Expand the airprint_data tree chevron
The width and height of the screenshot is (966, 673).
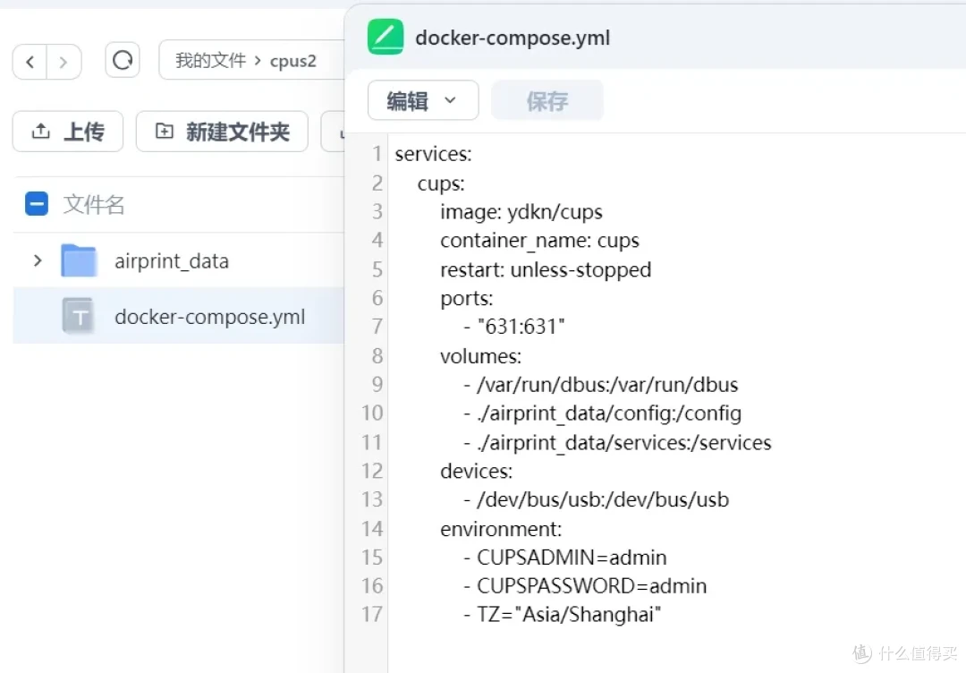click(x=37, y=260)
